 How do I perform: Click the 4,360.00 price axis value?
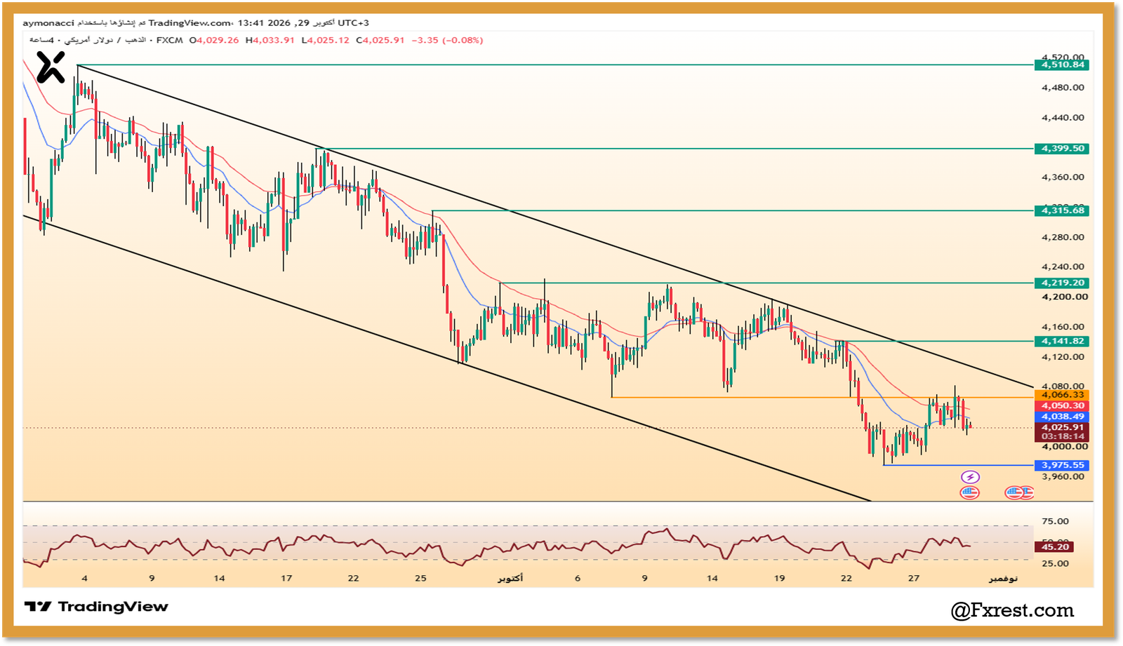tap(1063, 177)
